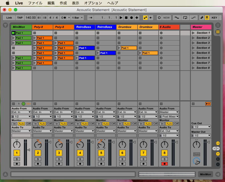Set MiniMon monitor to In
This screenshot has width=225, height=182.
pyautogui.click(x=14, y=124)
